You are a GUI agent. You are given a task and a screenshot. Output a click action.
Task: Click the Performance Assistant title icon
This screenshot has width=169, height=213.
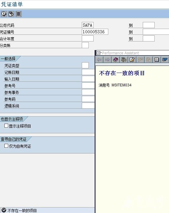(99, 53)
